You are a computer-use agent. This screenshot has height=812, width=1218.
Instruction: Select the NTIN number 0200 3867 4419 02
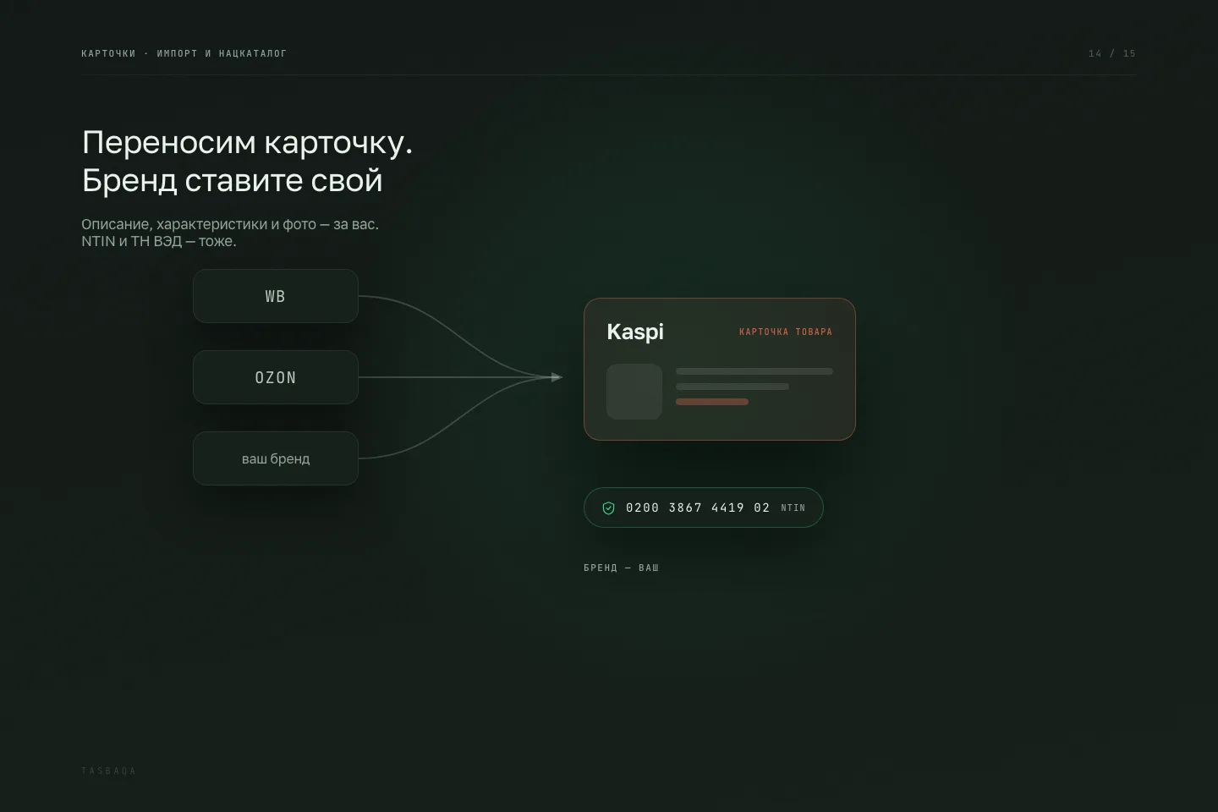(x=698, y=507)
